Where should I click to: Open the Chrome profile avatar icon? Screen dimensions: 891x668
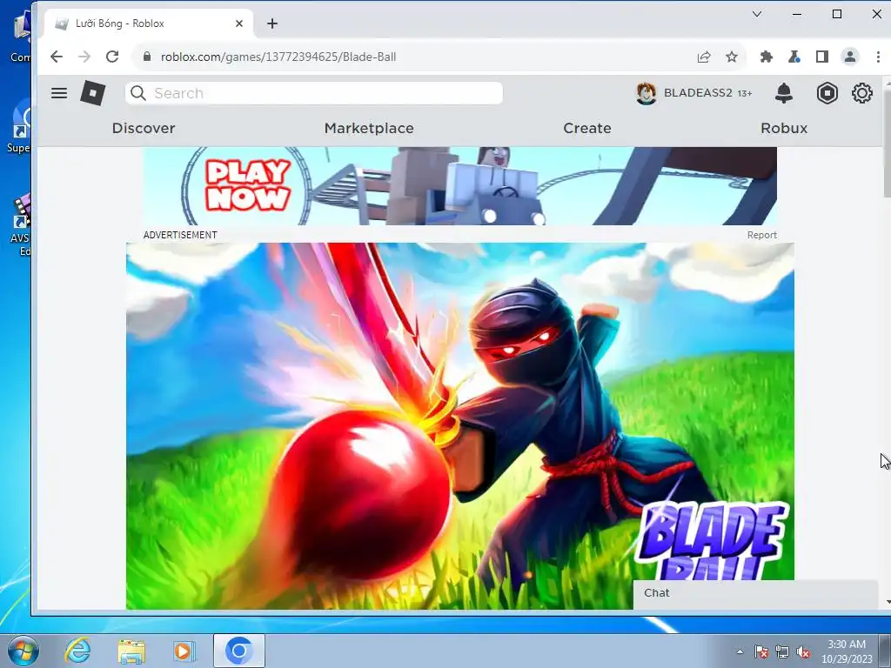click(849, 57)
